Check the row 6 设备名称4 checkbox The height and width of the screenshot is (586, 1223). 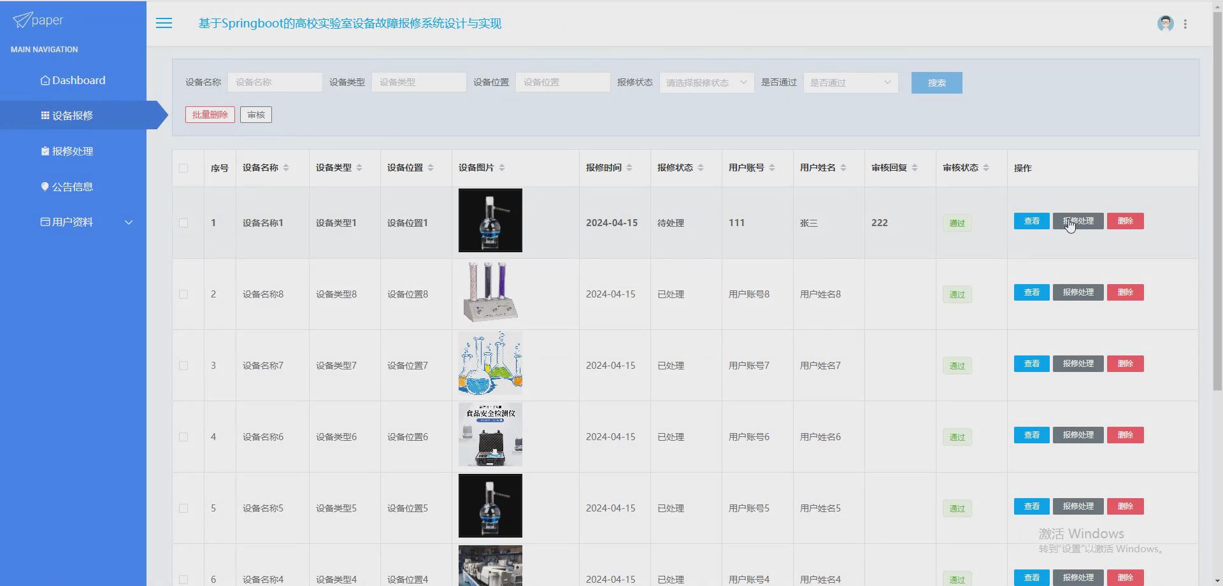183,580
